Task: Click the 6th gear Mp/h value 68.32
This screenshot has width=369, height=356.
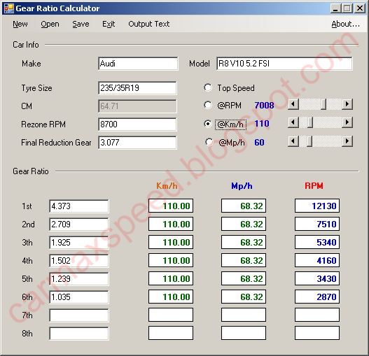Action: [244, 297]
